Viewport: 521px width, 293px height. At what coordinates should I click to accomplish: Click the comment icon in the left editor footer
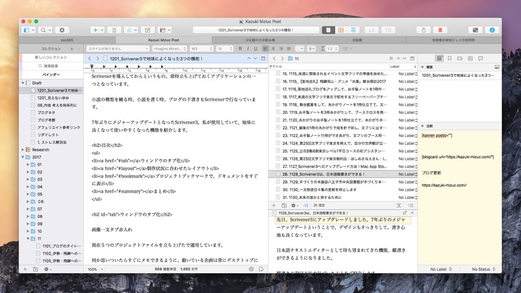pyautogui.click(x=261, y=269)
